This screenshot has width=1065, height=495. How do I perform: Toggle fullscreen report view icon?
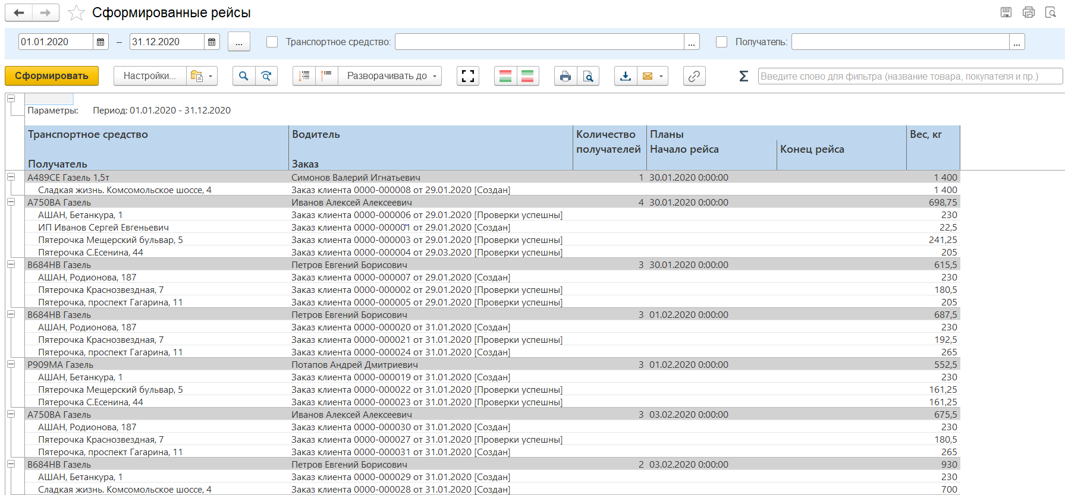(x=468, y=76)
